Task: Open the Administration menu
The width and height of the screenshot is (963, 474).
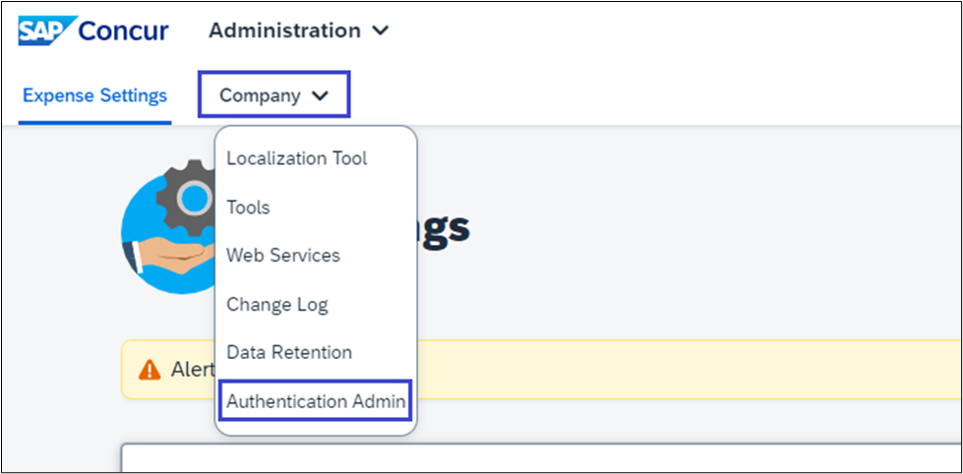Action: pos(284,30)
